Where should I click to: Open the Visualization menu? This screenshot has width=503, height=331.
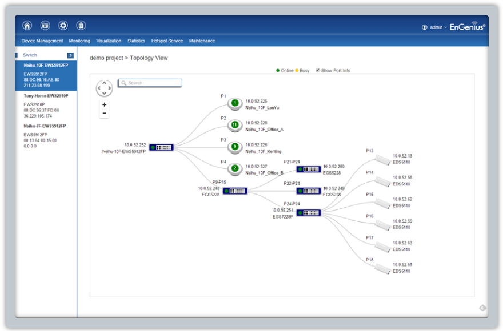click(x=109, y=41)
